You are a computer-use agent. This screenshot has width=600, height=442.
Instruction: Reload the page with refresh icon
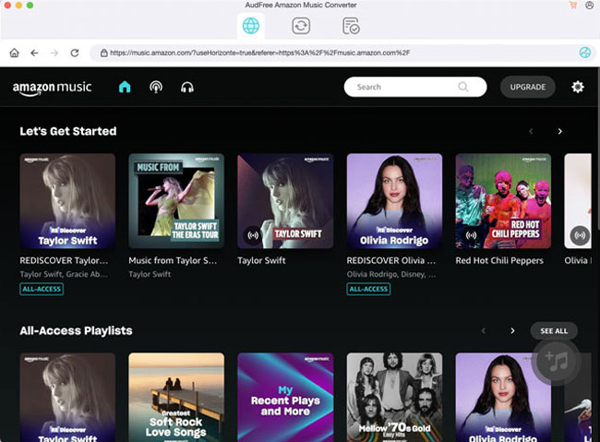coord(75,53)
